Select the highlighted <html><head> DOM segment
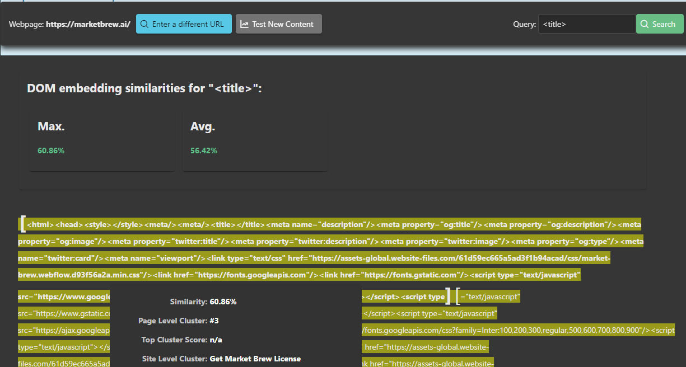The height and width of the screenshot is (367, 686). click(x=330, y=250)
